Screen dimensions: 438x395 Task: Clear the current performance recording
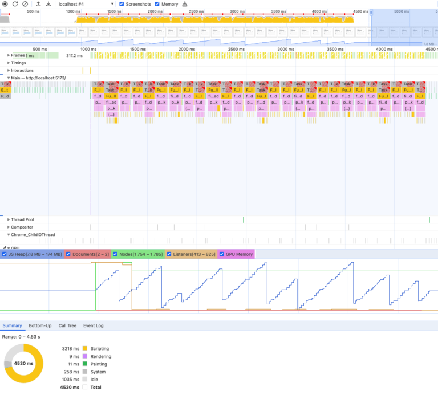[25, 4]
